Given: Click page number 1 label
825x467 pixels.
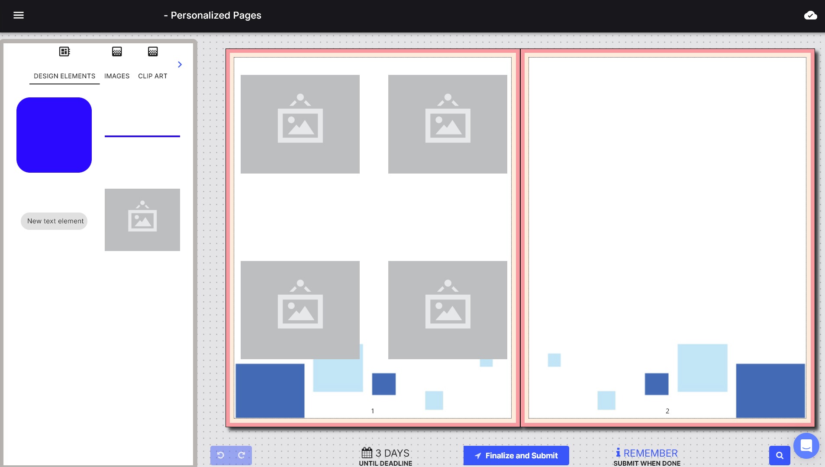Looking at the screenshot, I should point(373,411).
